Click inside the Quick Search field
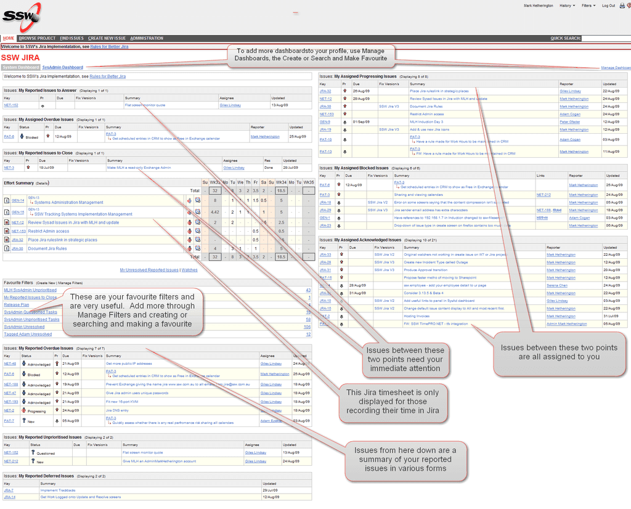631x509 pixels. (x=607, y=38)
